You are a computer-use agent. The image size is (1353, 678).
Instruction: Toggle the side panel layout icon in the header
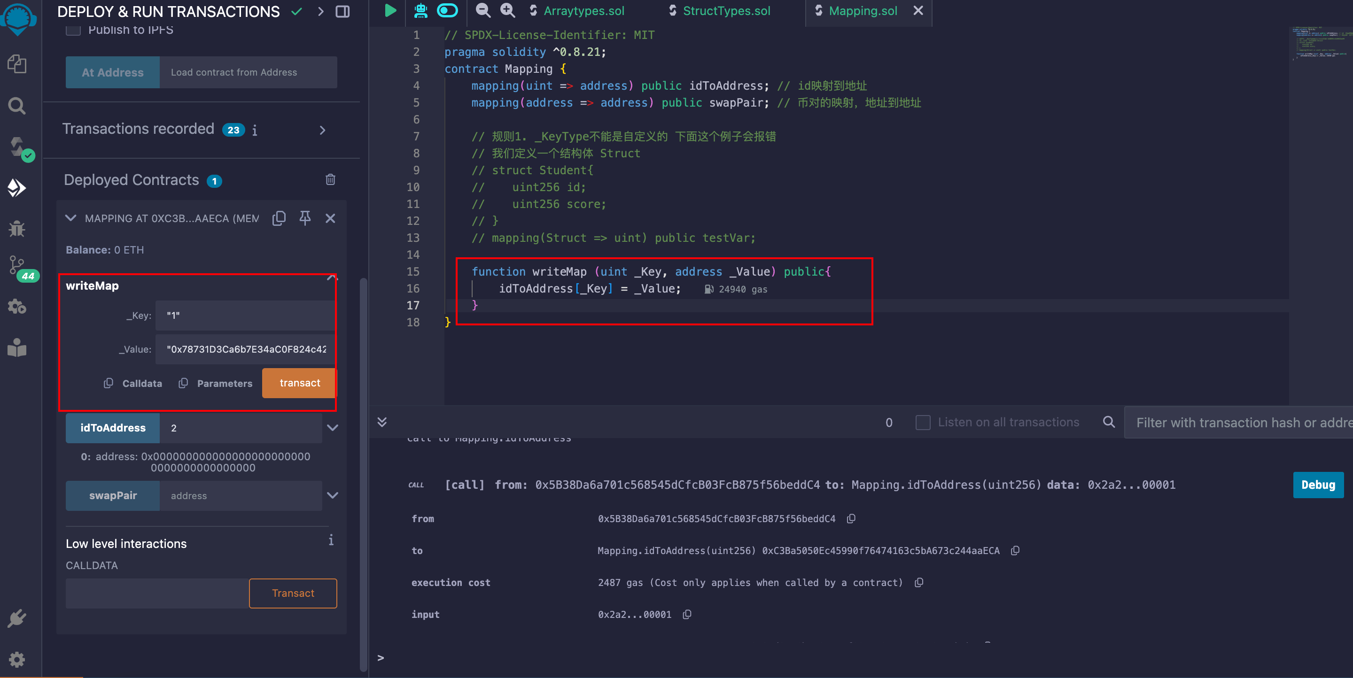point(342,12)
